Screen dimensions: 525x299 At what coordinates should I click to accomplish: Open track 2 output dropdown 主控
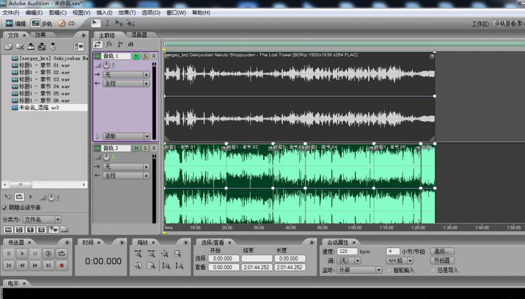point(126,176)
